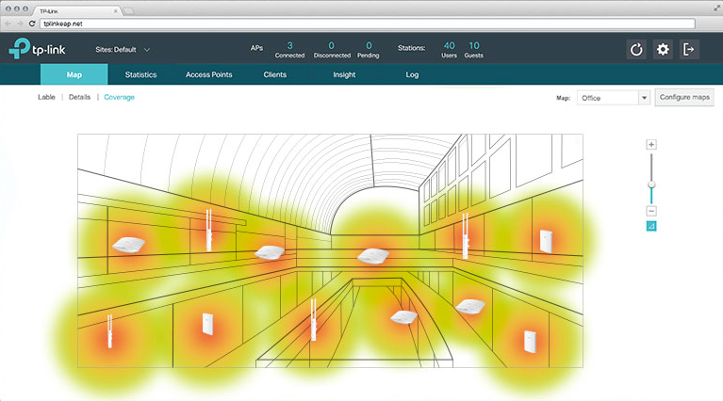The height and width of the screenshot is (401, 723).
Task: Click the browser back arrow
Action: pyautogui.click(x=8, y=24)
